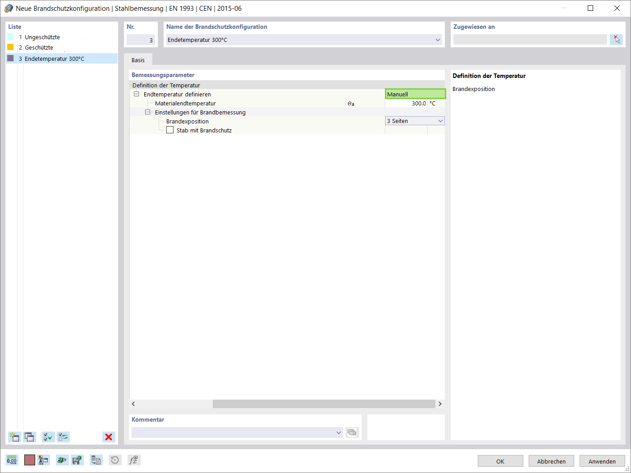Click the Anwenden button

602,461
